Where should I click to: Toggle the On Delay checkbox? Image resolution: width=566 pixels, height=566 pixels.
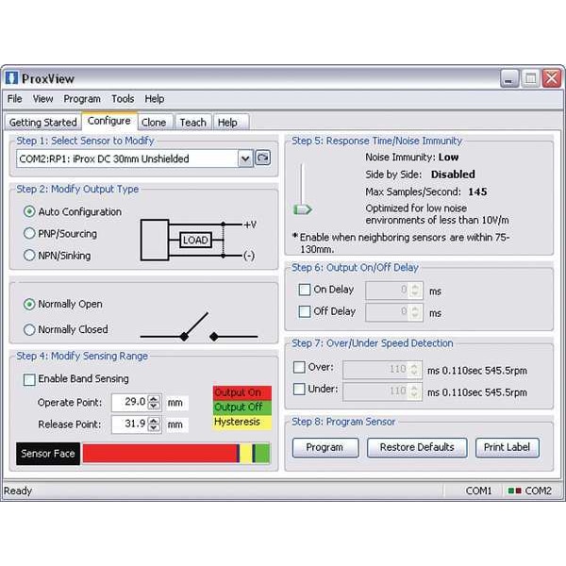point(304,290)
